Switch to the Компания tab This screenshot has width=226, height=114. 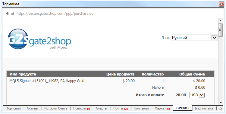141,108
